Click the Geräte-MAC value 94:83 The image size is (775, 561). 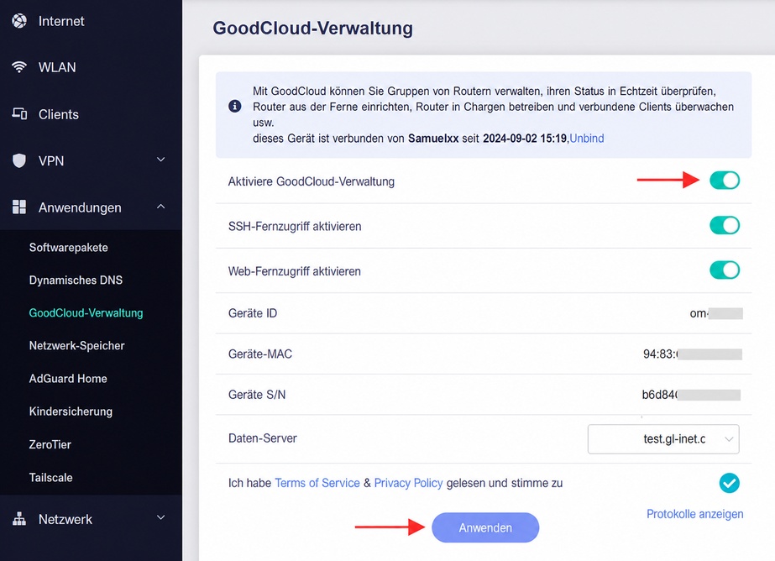click(x=693, y=354)
